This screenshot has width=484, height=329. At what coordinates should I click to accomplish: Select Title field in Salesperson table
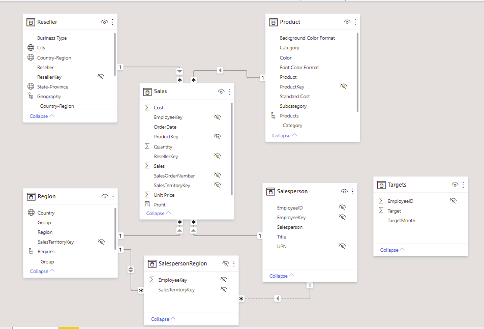pos(282,237)
